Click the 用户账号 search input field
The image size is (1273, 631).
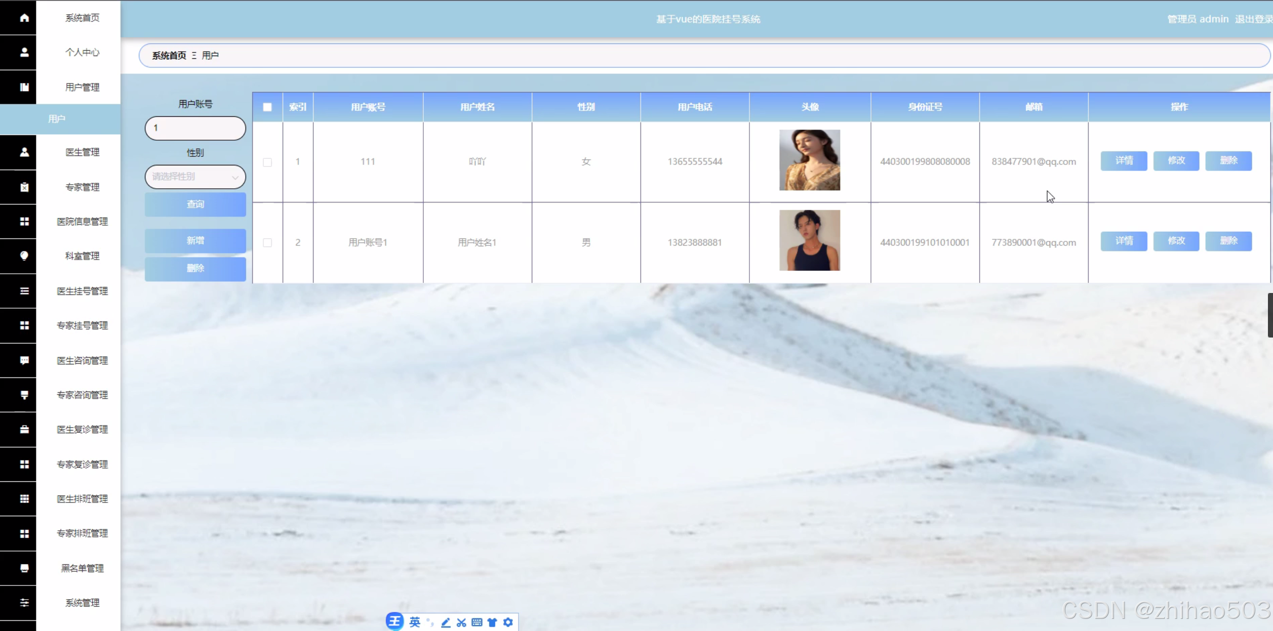(x=195, y=128)
